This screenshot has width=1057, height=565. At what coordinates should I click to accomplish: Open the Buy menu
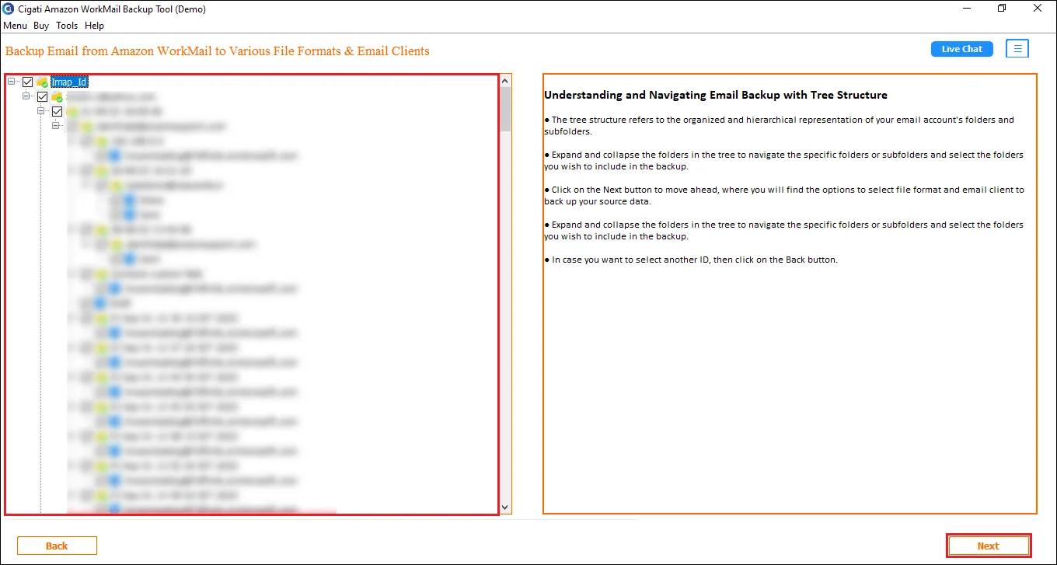(41, 26)
